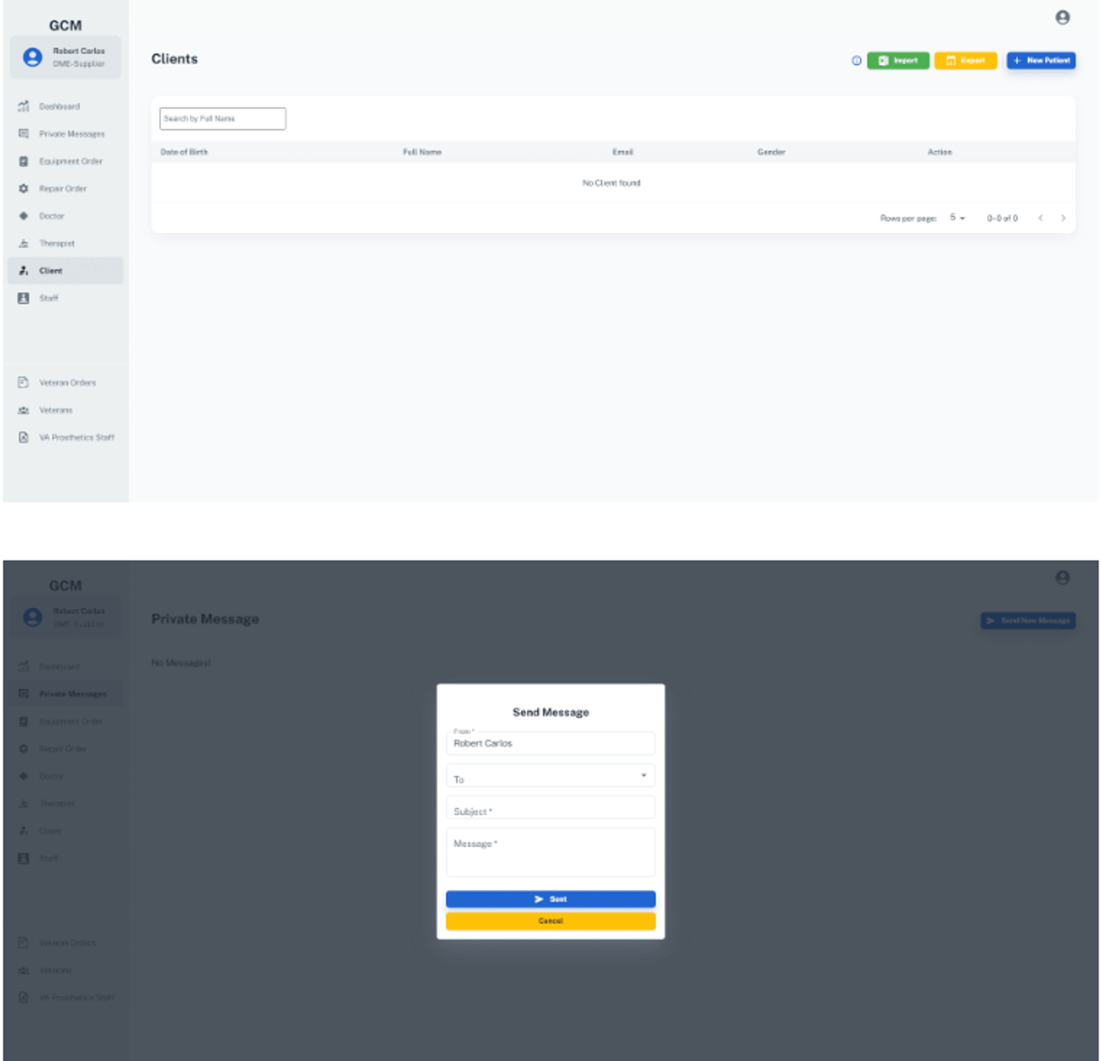Open Veterans in the Clients screen sidebar

[x=65, y=410]
